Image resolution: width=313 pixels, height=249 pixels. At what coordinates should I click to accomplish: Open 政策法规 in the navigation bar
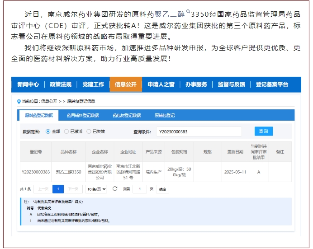(x=61, y=85)
